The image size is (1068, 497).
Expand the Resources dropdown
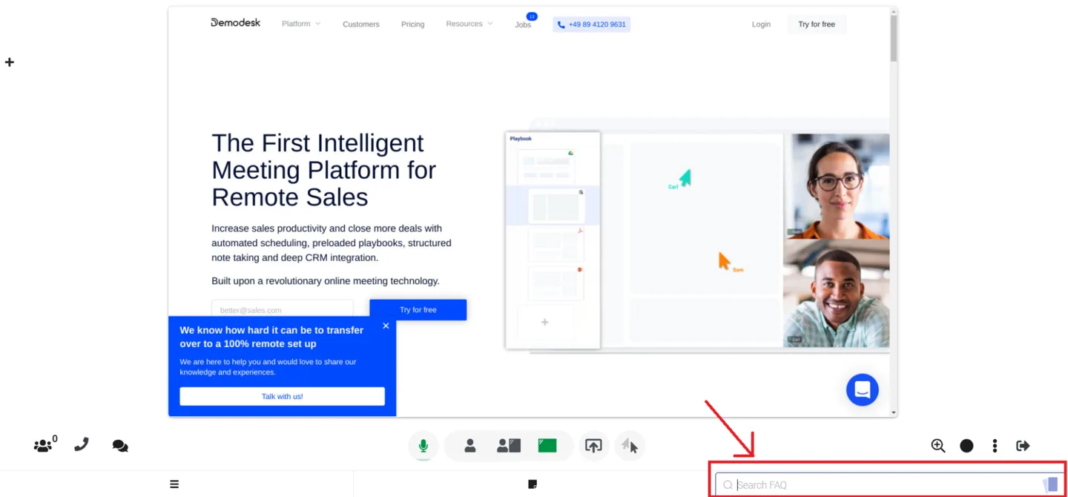(x=469, y=24)
